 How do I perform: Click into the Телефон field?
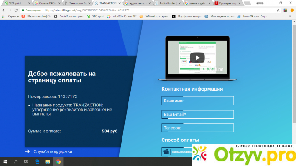point(198,128)
